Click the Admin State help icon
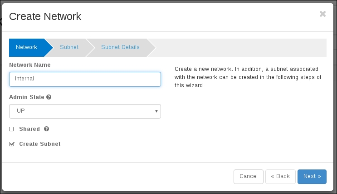Viewport: 337px width, 194px height. (49, 97)
